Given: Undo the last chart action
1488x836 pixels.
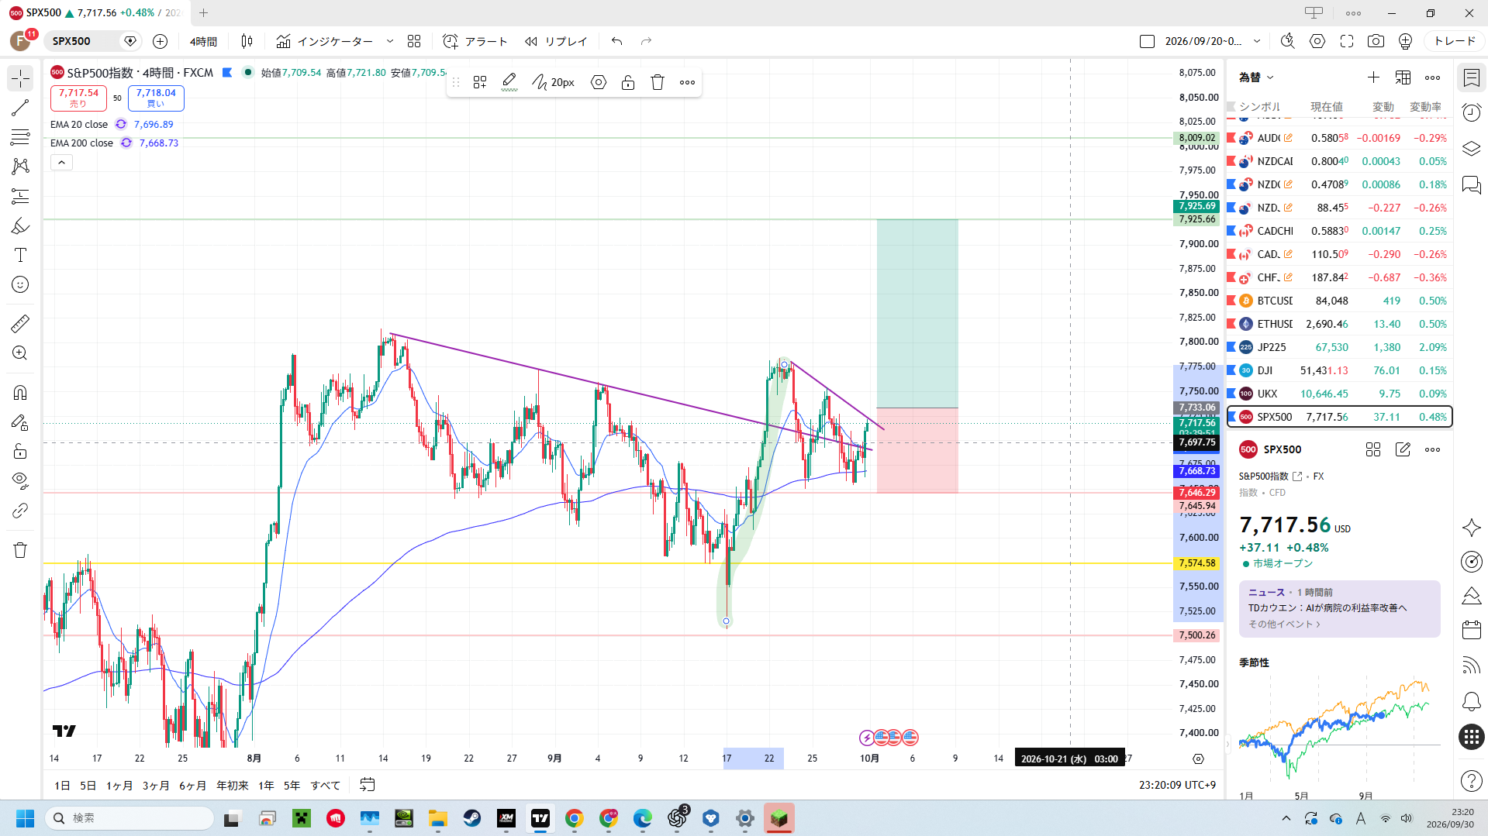Looking at the screenshot, I should pos(616,41).
